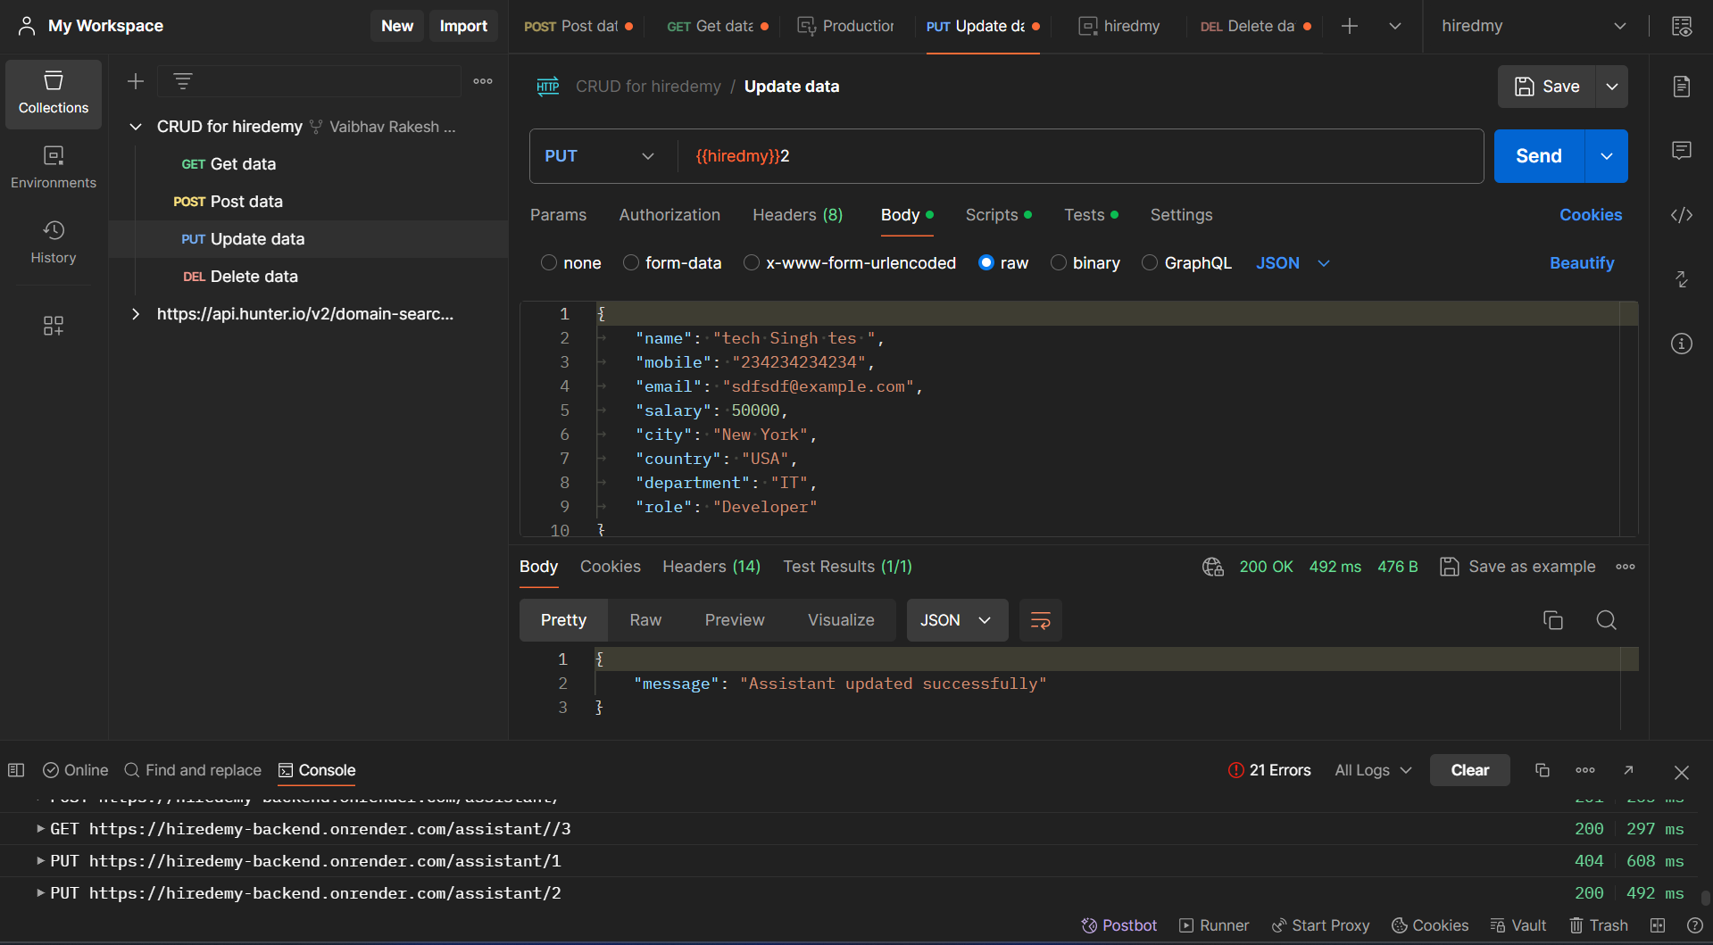Open the Send options dropdown arrow
This screenshot has width=1713, height=945.
[1607, 156]
